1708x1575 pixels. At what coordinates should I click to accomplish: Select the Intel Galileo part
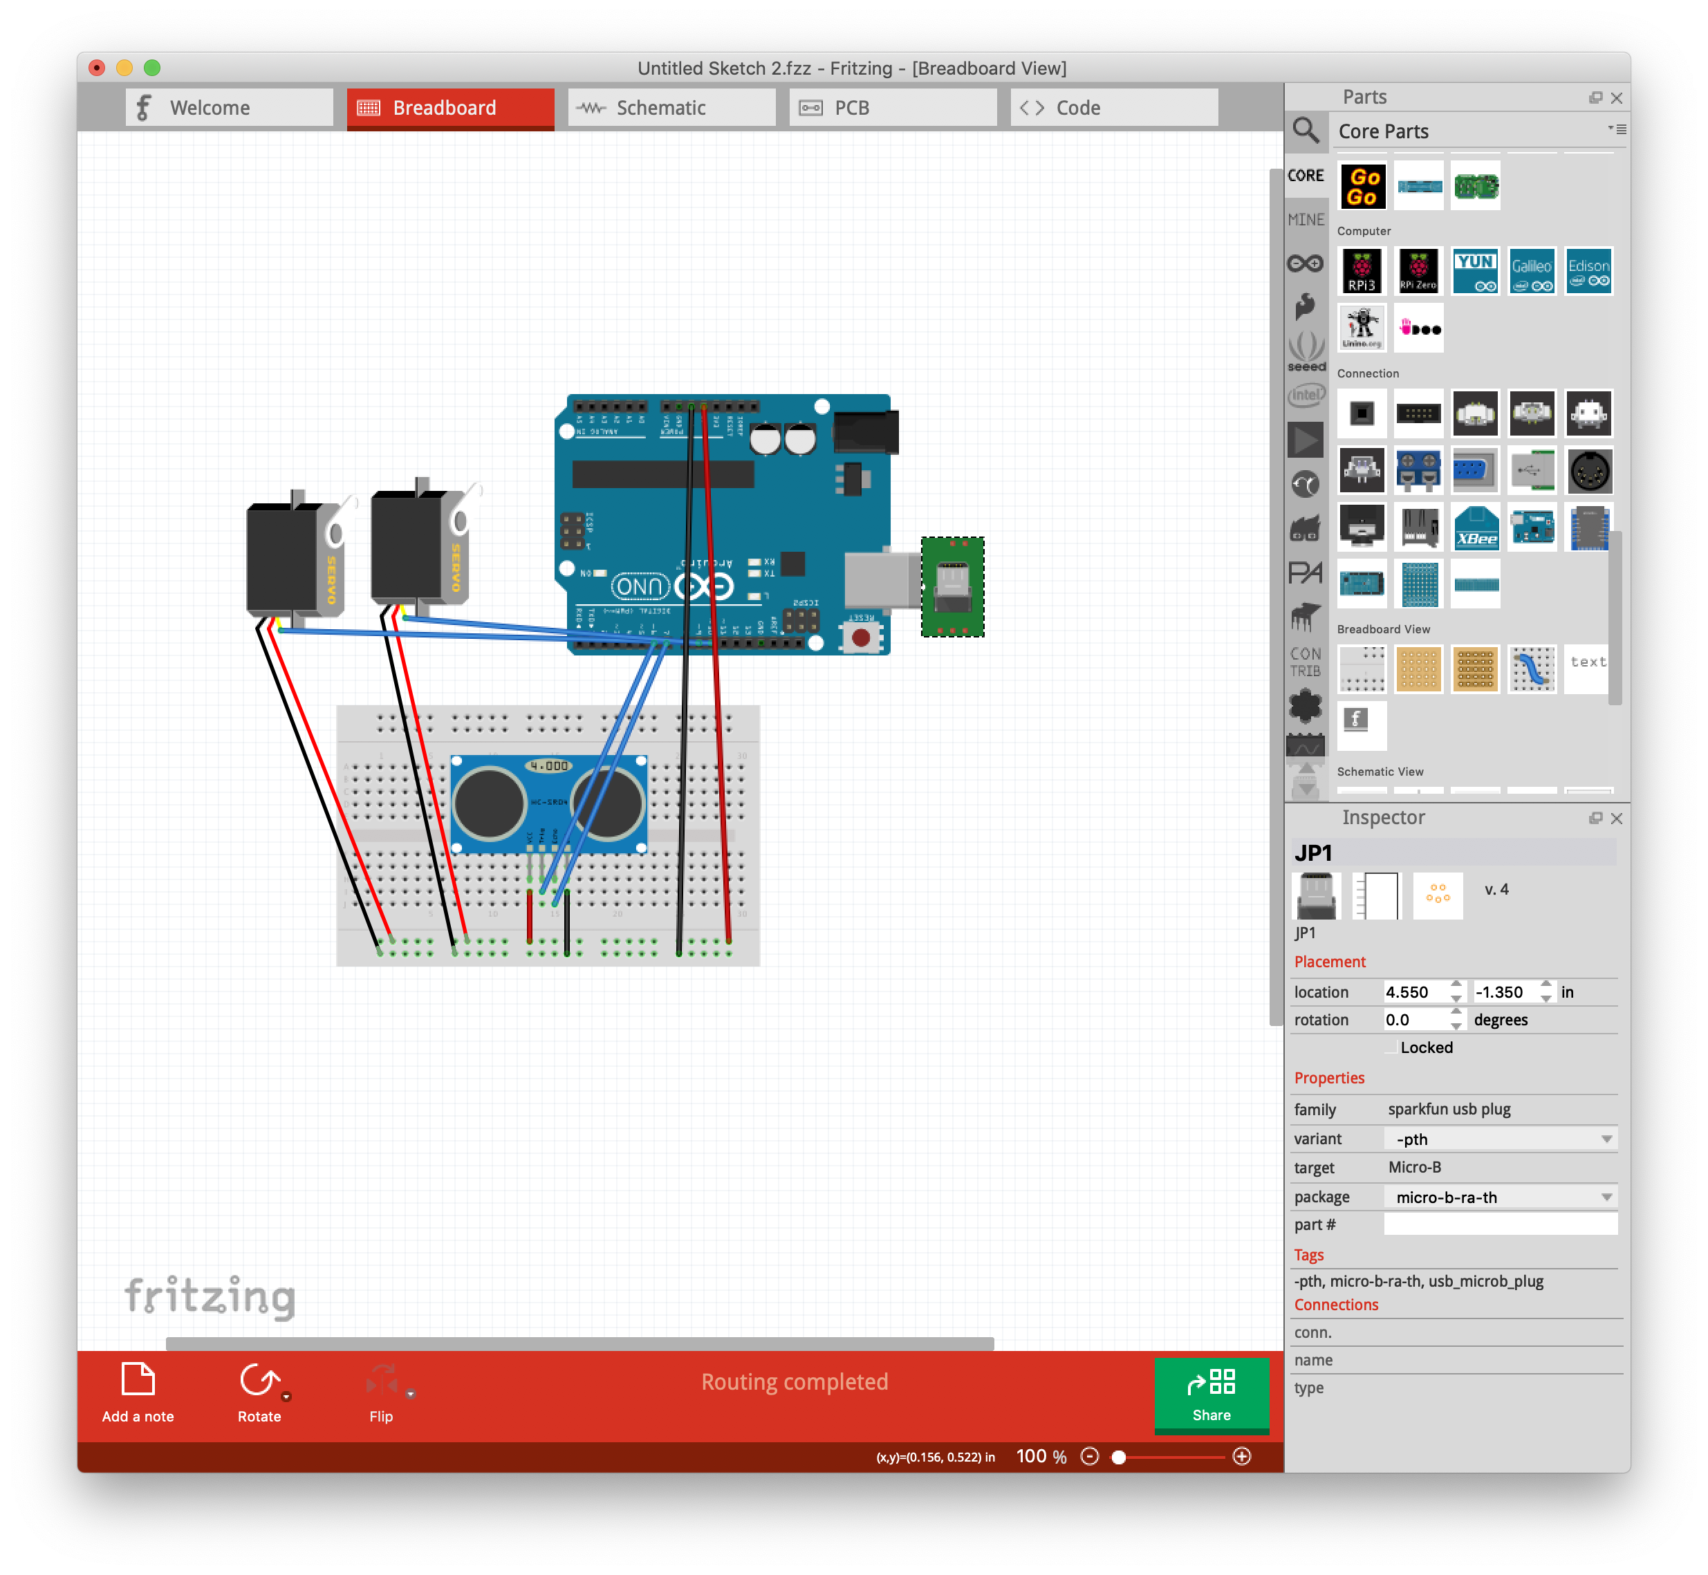pyautogui.click(x=1532, y=271)
